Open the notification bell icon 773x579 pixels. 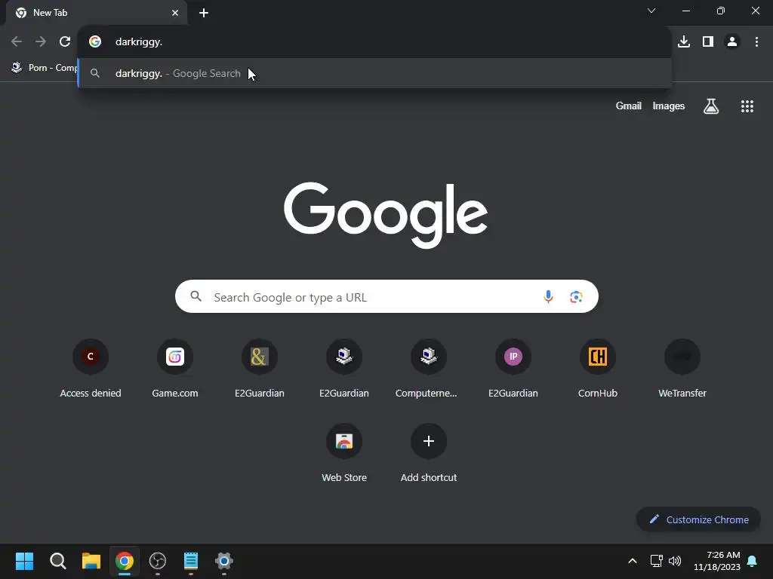pyautogui.click(x=752, y=561)
